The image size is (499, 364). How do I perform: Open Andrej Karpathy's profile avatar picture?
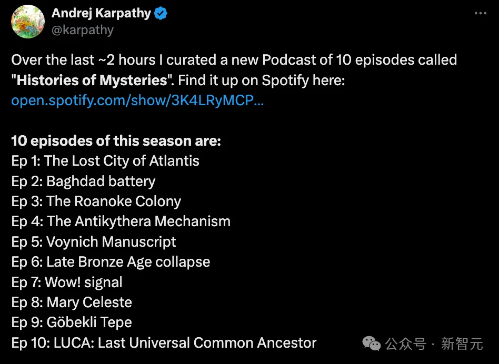pos(28,22)
